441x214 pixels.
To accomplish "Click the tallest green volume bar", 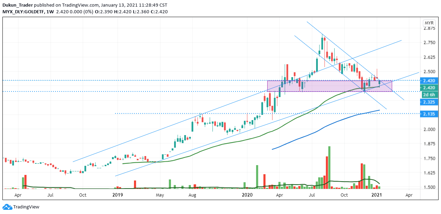I will 329,168.
